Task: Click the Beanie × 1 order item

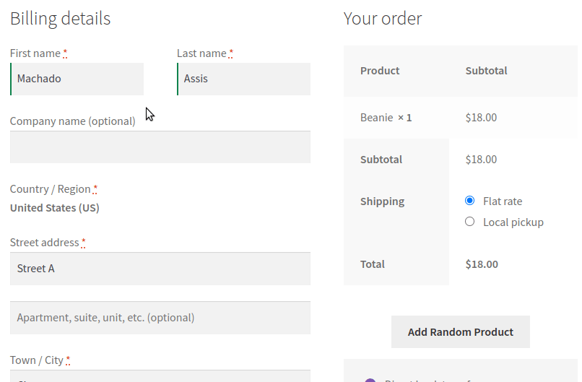Action: pyautogui.click(x=386, y=117)
